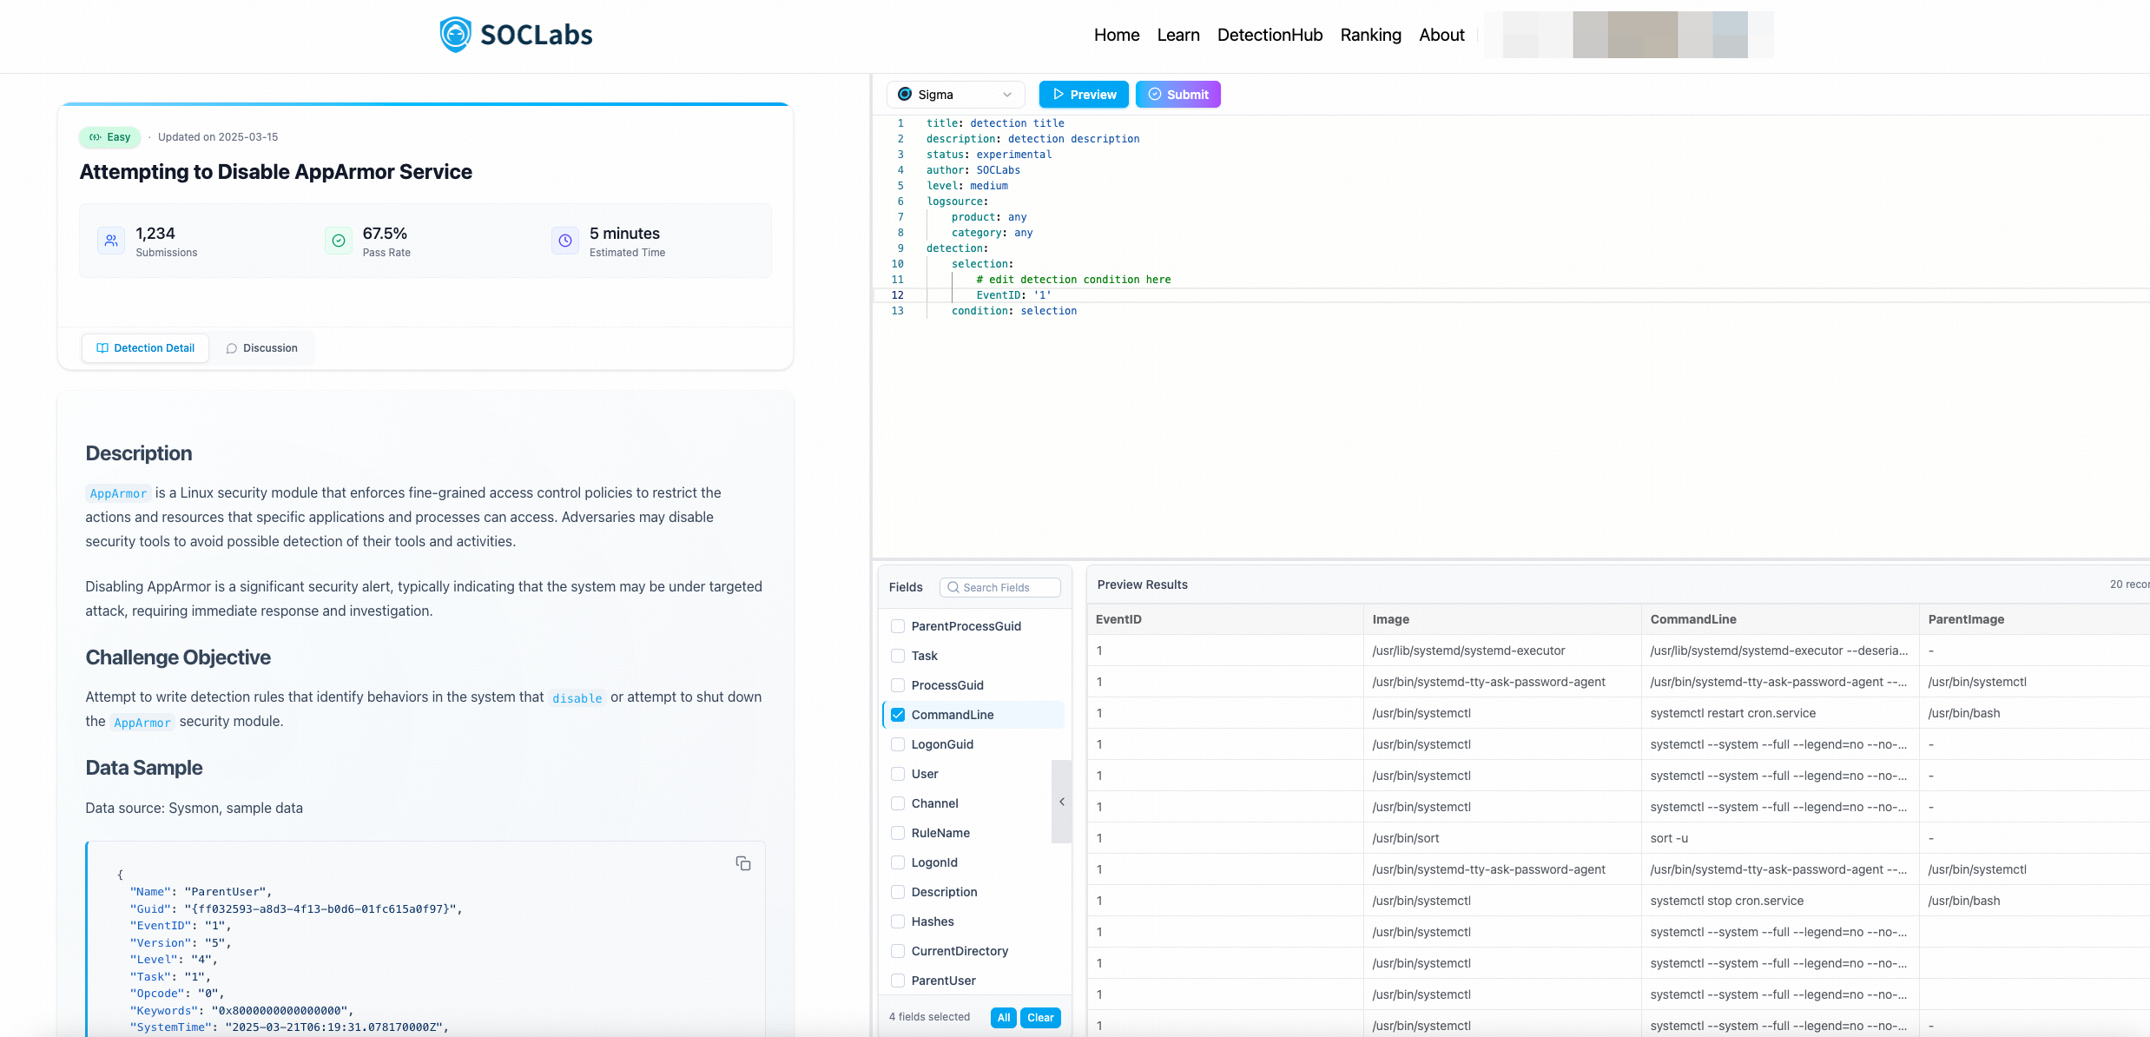This screenshot has width=2150, height=1037.
Task: Switch to the Discussion tab
Action: [261, 348]
